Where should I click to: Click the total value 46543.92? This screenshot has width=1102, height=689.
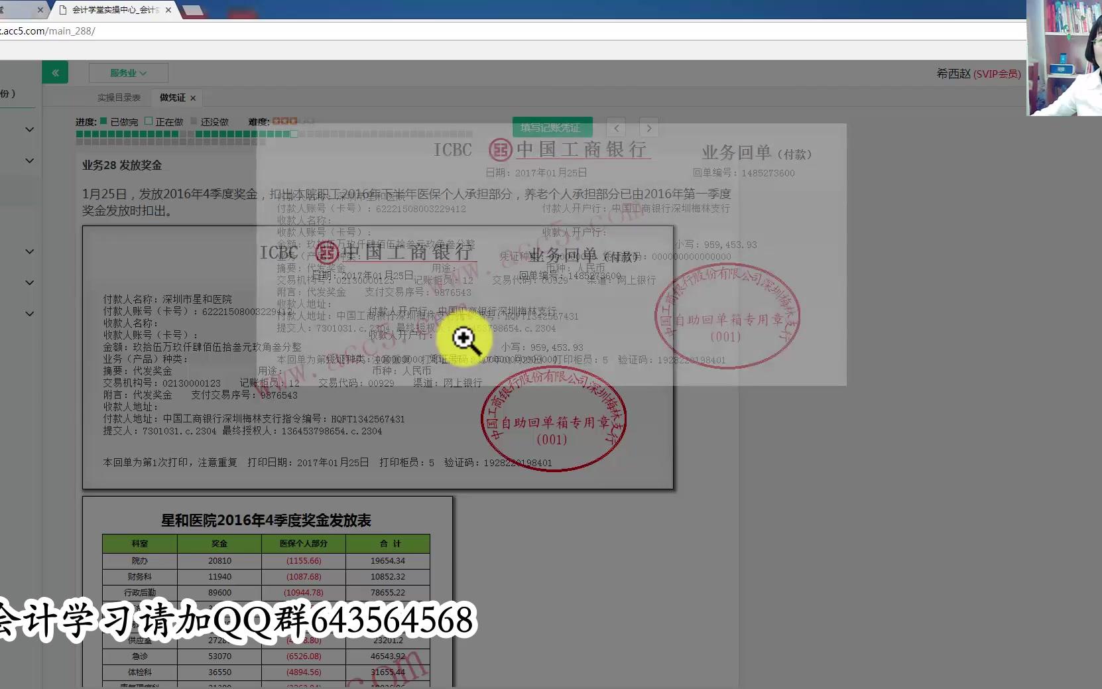click(388, 657)
